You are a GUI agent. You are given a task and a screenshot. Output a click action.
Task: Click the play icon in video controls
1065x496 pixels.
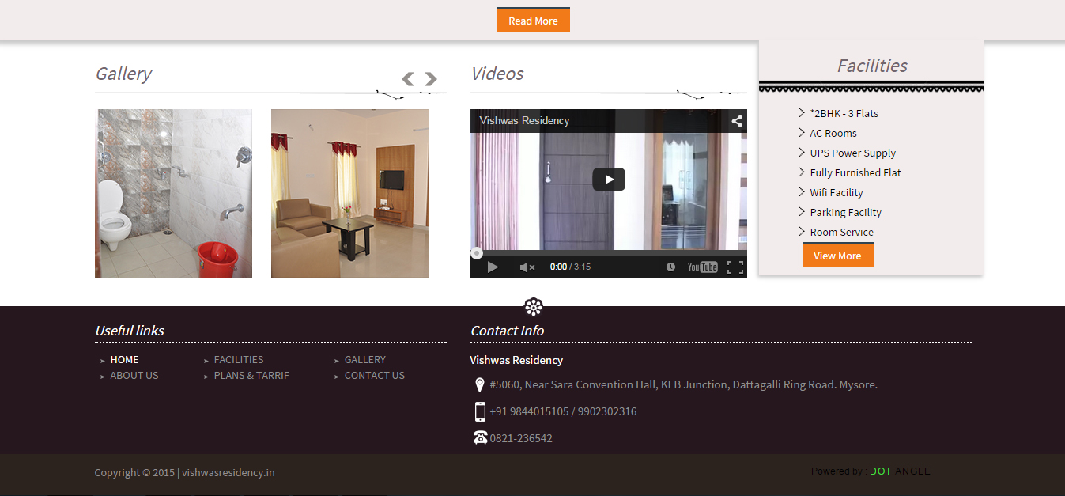click(x=493, y=267)
